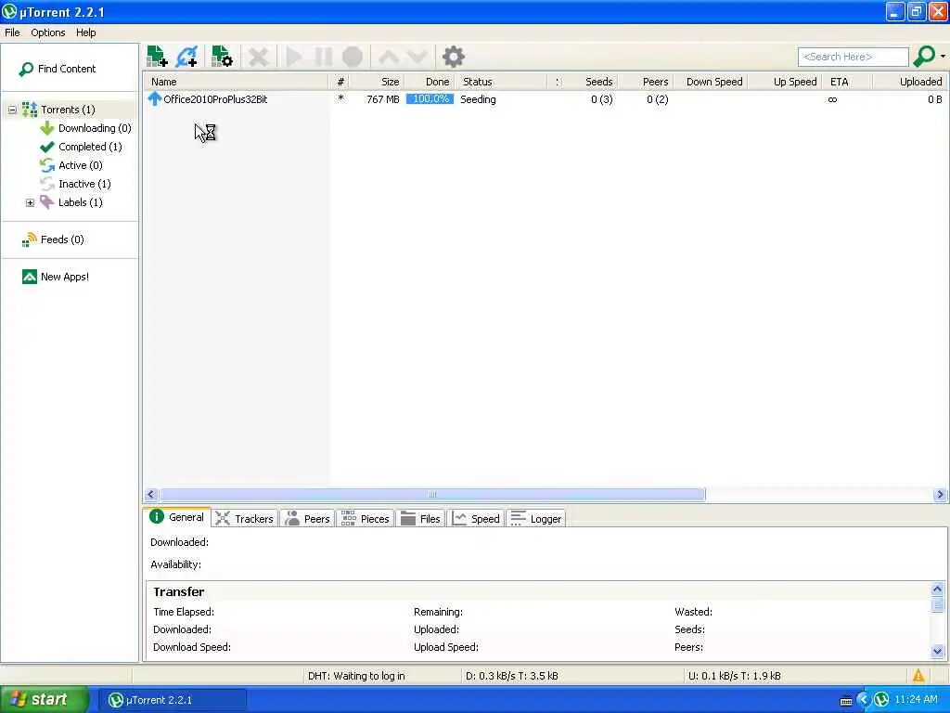This screenshot has height=713, width=950.
Task: Sort by the Name column header
Action: (237, 82)
